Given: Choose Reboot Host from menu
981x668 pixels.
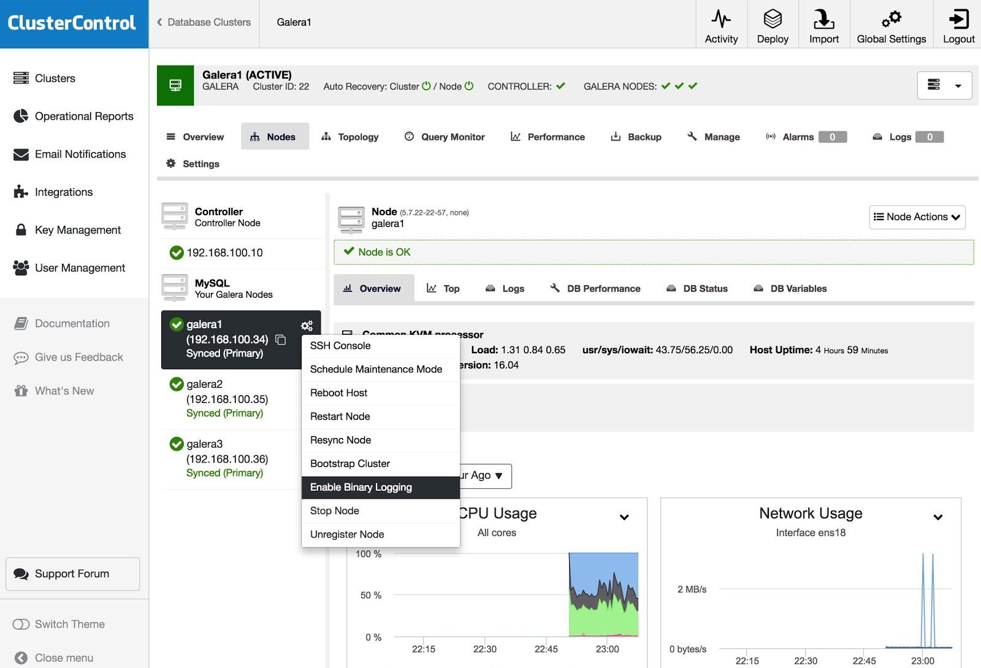Looking at the screenshot, I should pyautogui.click(x=381, y=393).
